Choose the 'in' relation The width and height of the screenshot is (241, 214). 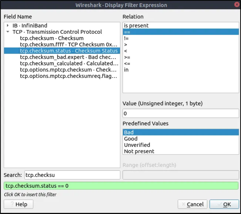pos(181,70)
